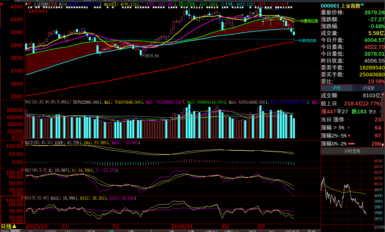Expand 更多 in the advance-decline row
This screenshot has height=232, width=385.
[x=374, y=112]
